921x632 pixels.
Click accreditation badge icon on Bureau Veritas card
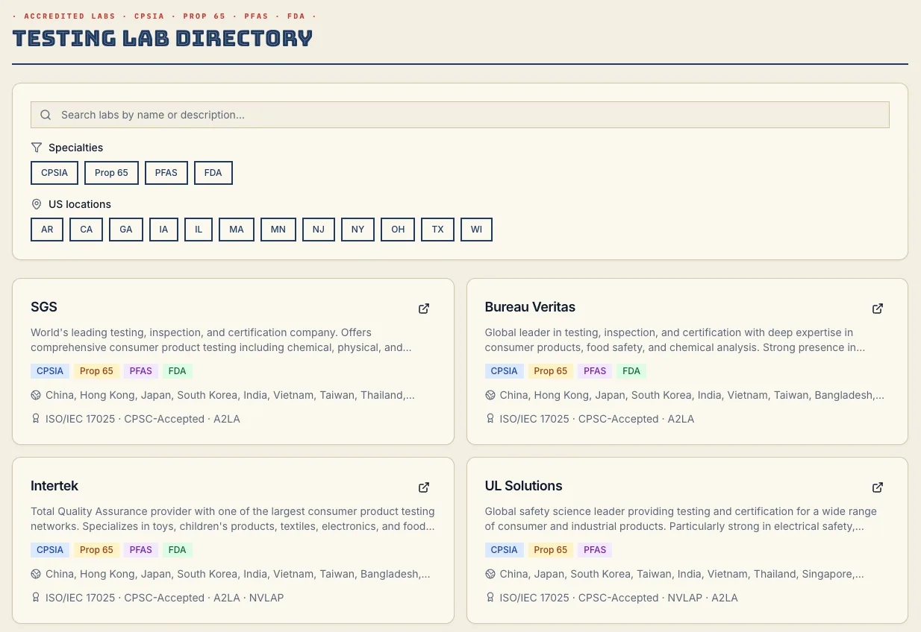(490, 419)
